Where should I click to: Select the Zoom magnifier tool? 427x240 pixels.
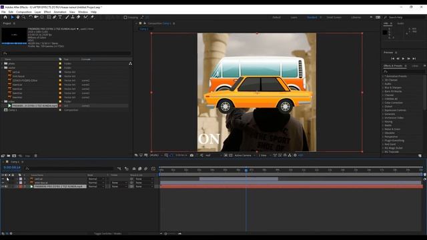tap(24, 17)
